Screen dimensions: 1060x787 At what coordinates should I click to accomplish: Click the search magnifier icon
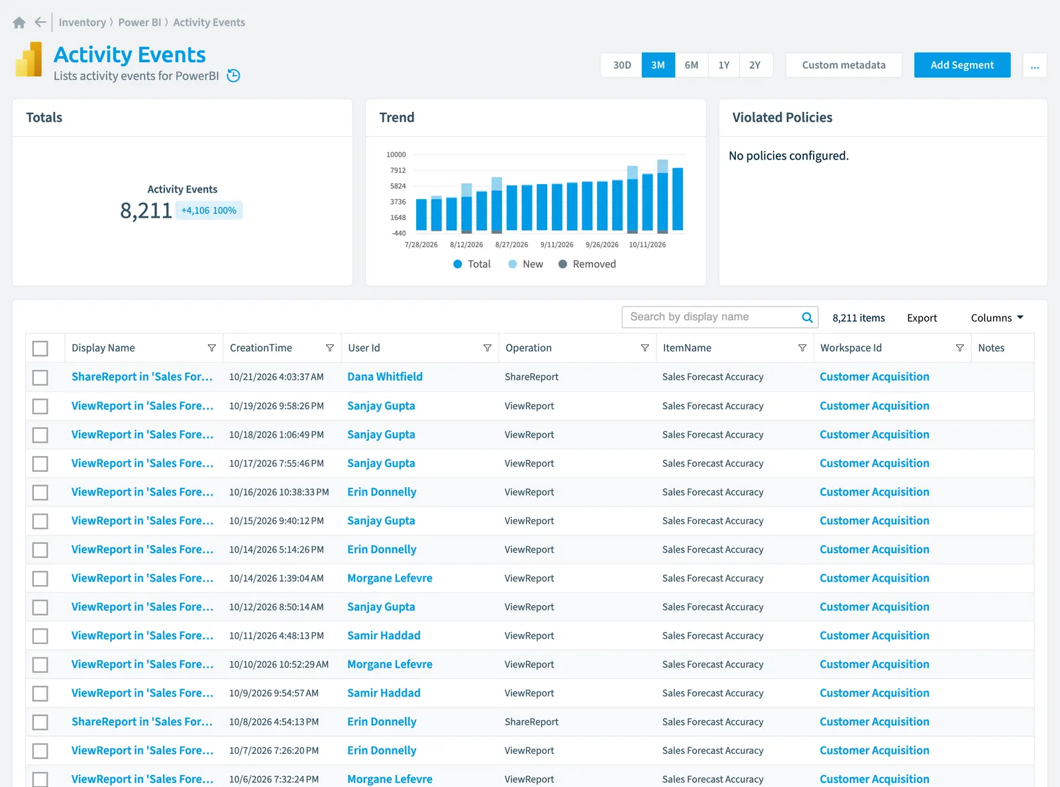click(x=807, y=317)
